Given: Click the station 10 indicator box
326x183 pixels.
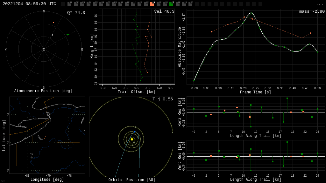Looking at the screenshot, I should [x=127, y=4].
